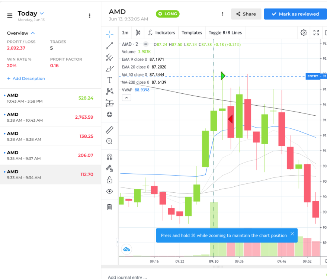Toggle lock all drawings padlock
This screenshot has width=327, height=279.
coord(109,180)
